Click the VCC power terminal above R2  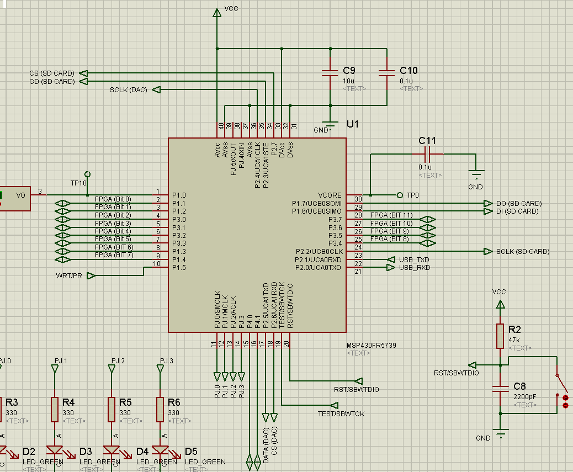click(x=500, y=304)
